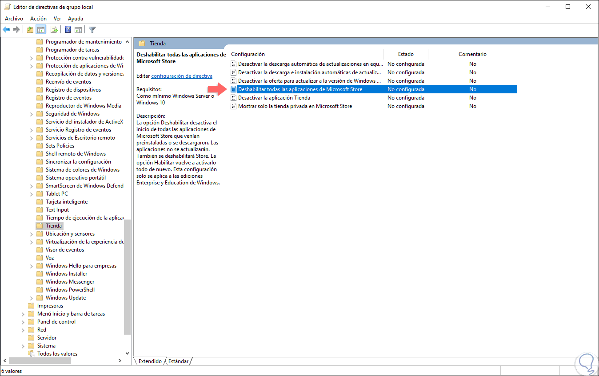Click the policy icon beside 'Desactivar la oferta para actualizar'
Screen dimensions: 599x376
point(234,81)
